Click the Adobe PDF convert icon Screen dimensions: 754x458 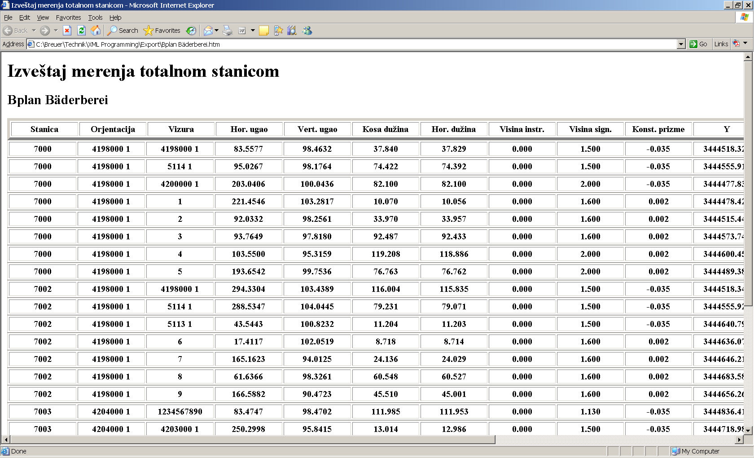tap(736, 44)
